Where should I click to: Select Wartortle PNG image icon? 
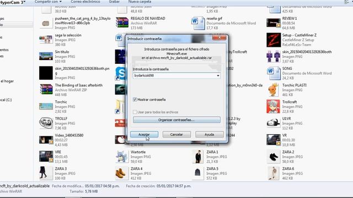click(x=122, y=156)
